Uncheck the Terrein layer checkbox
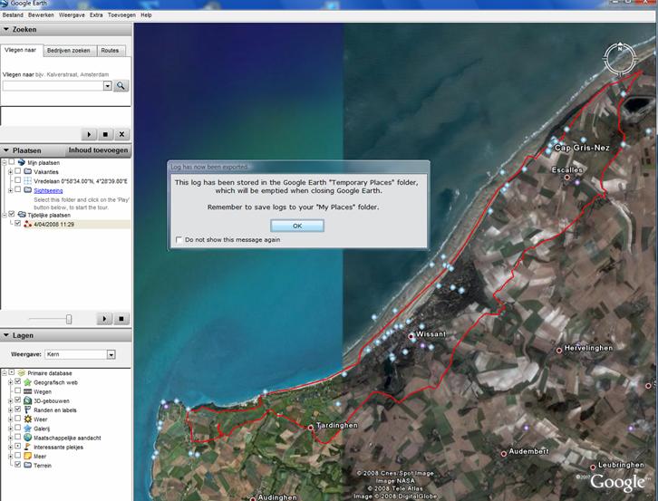 [17, 465]
